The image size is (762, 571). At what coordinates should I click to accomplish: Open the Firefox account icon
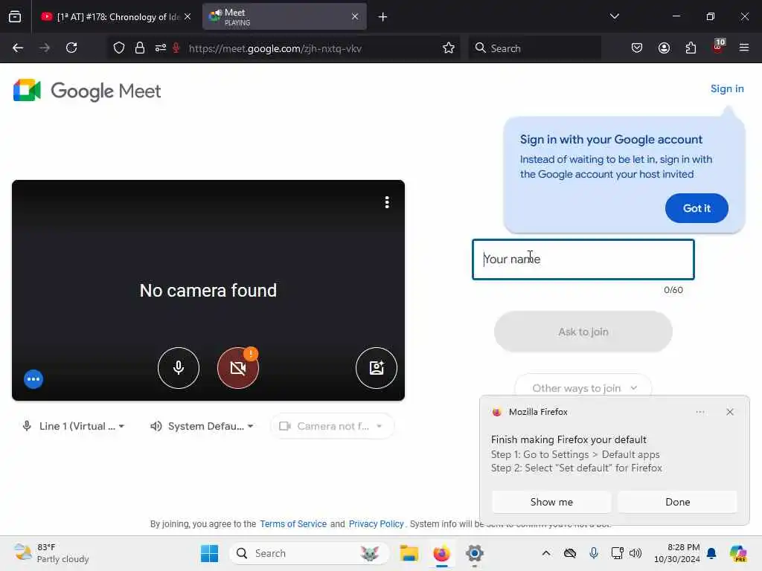click(x=664, y=48)
